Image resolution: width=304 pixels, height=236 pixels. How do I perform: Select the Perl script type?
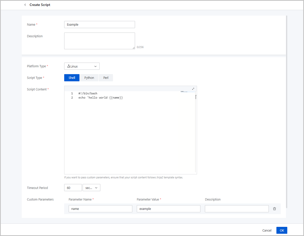click(x=106, y=78)
